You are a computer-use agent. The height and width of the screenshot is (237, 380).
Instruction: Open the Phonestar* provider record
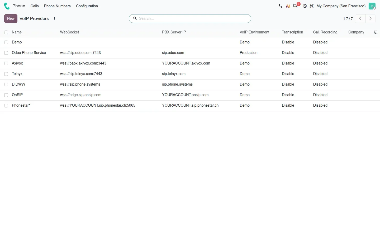pos(21,105)
